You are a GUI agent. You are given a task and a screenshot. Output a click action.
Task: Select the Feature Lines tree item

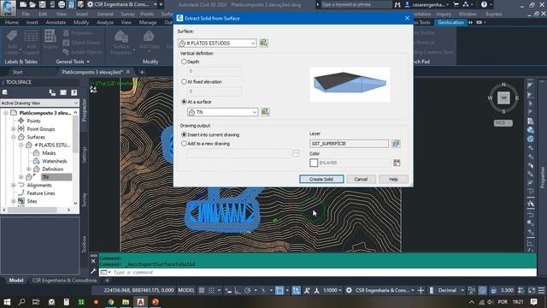click(41, 193)
